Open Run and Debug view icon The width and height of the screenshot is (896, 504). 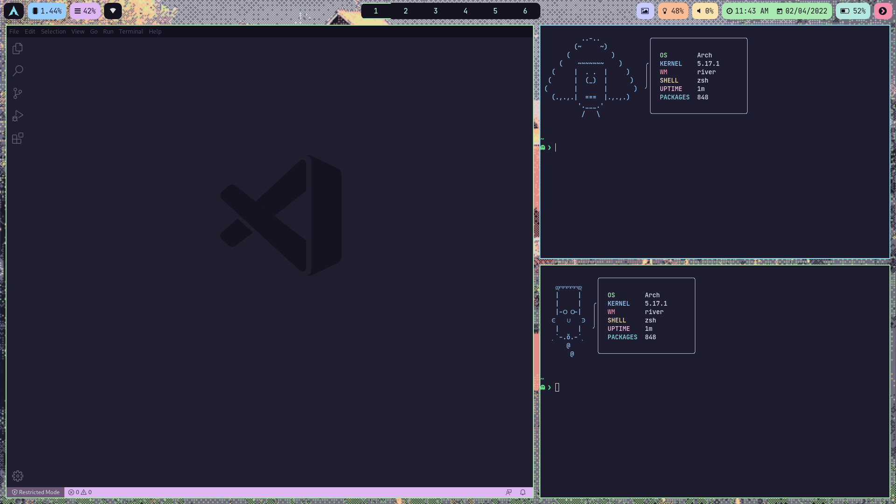[18, 116]
